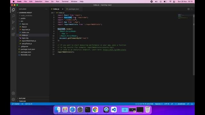Open the Trash from the Dock
The image size is (205, 115).
click(x=147, y=110)
